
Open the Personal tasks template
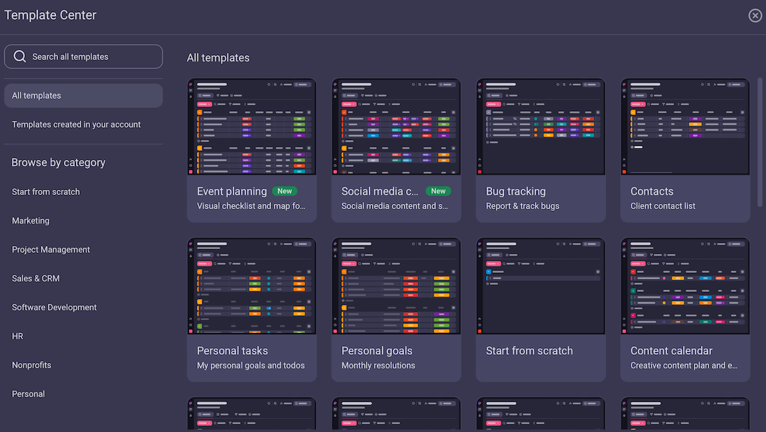252,310
